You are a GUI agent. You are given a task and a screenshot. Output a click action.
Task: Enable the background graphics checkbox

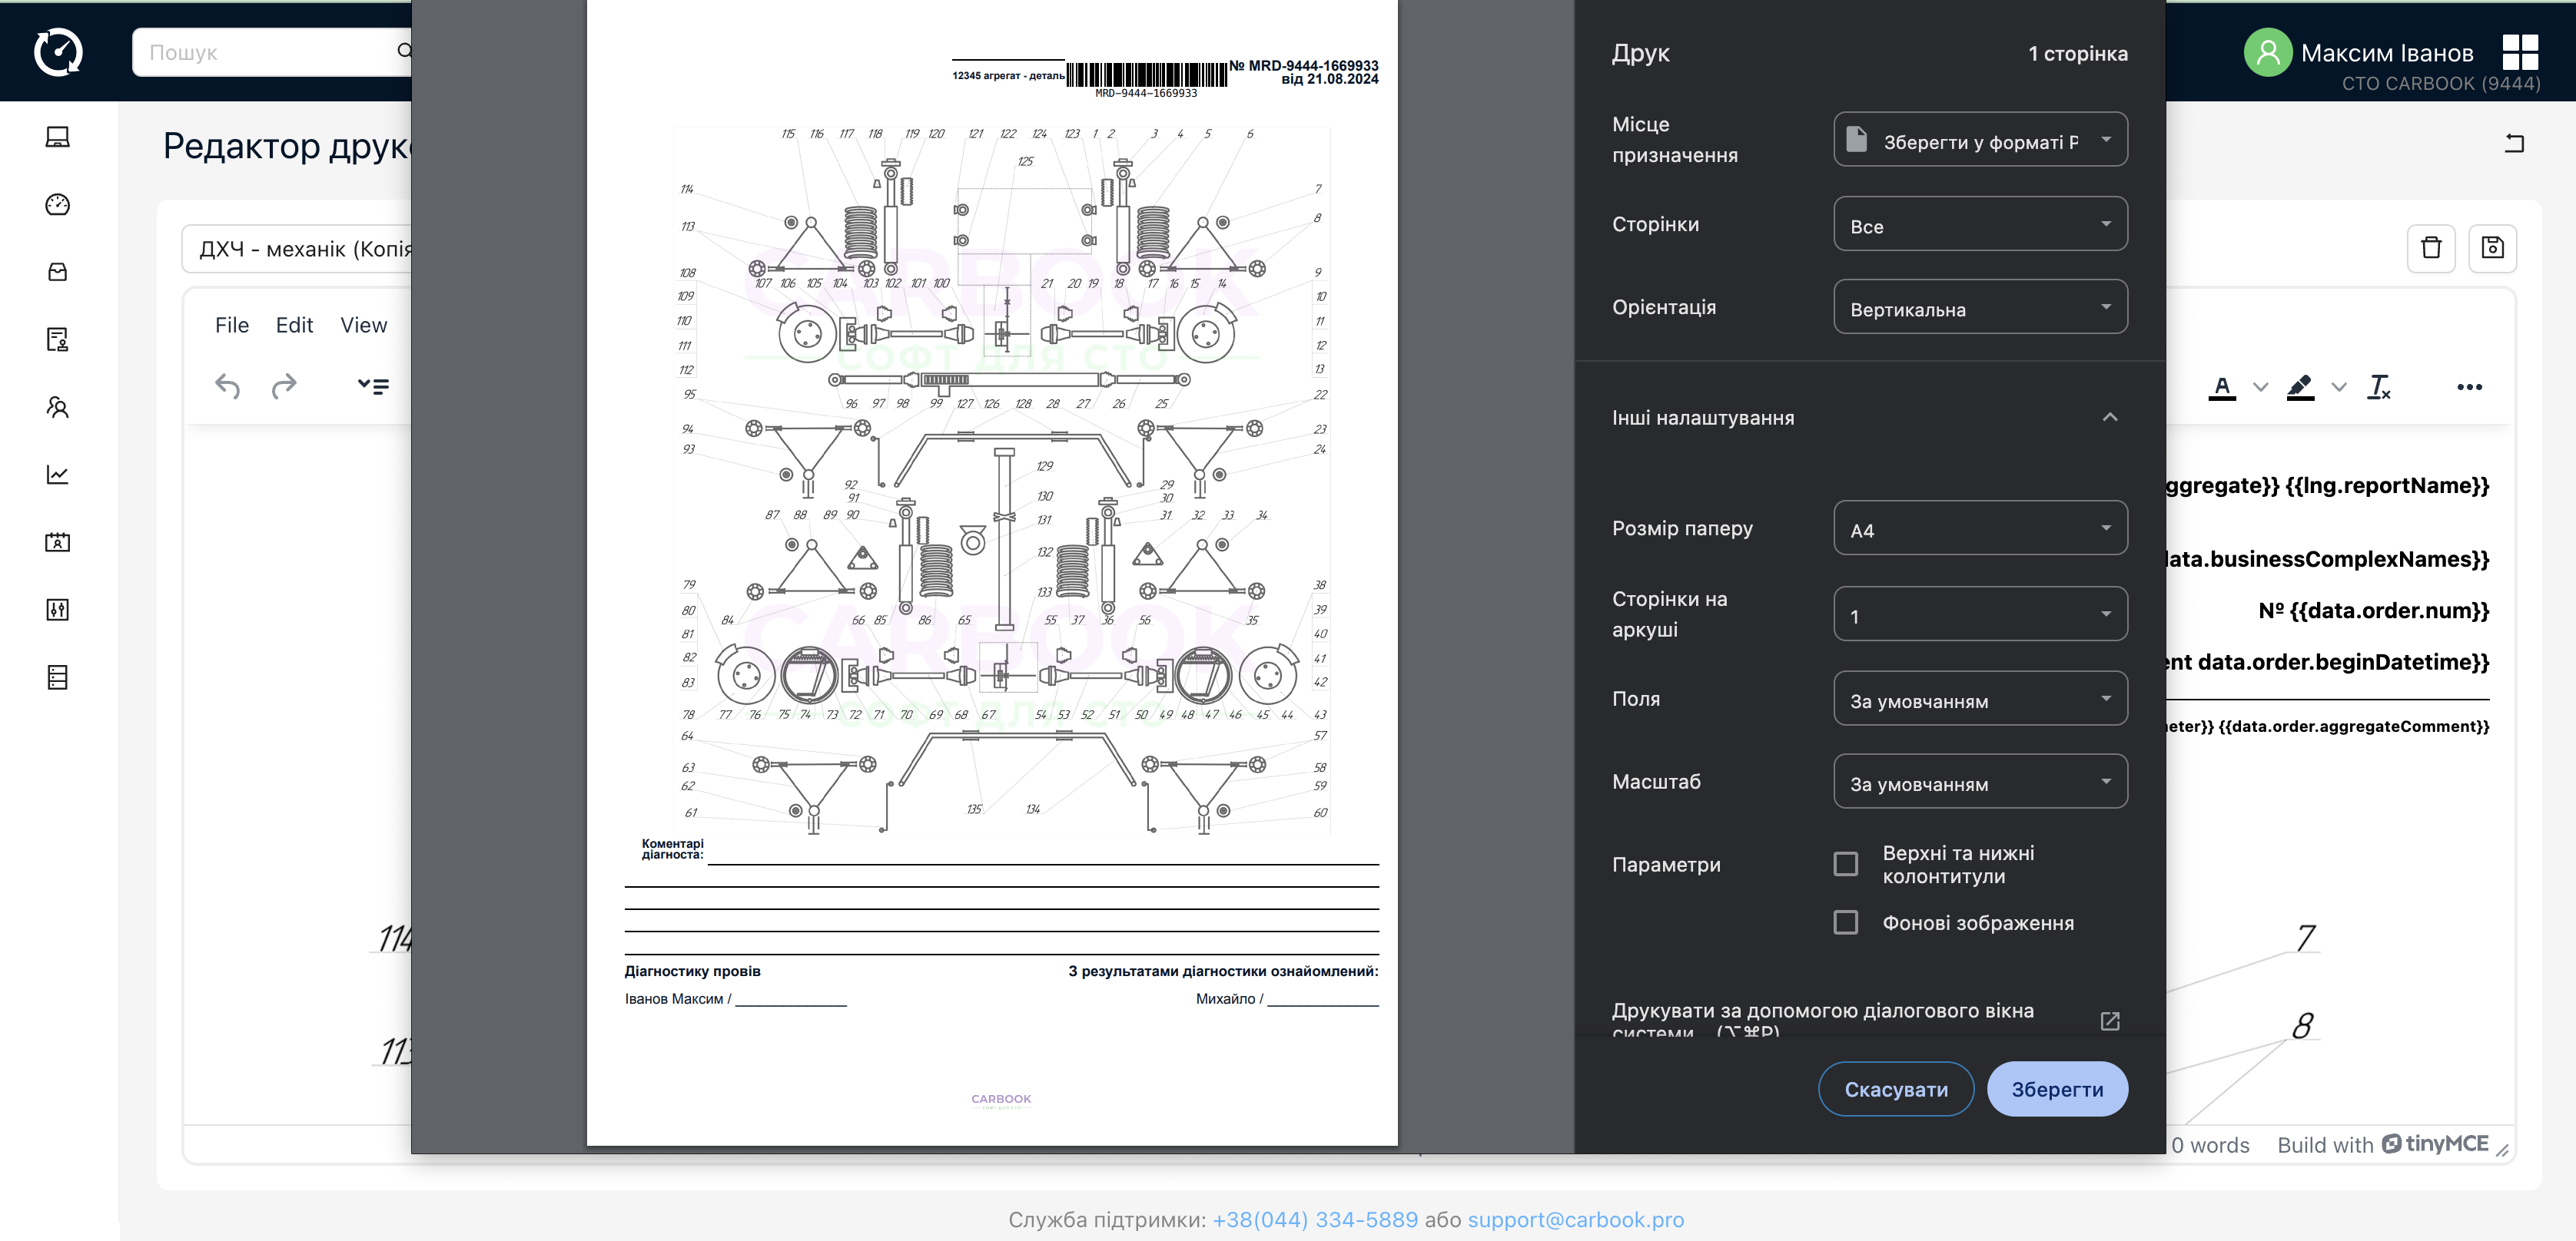(1846, 922)
